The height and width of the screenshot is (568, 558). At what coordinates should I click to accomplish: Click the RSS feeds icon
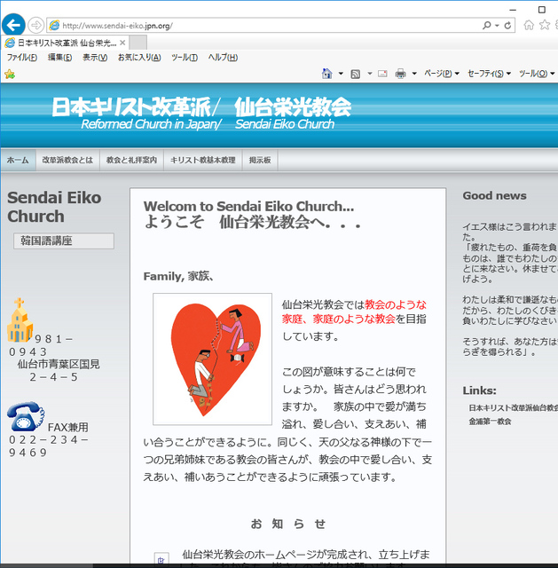[356, 74]
